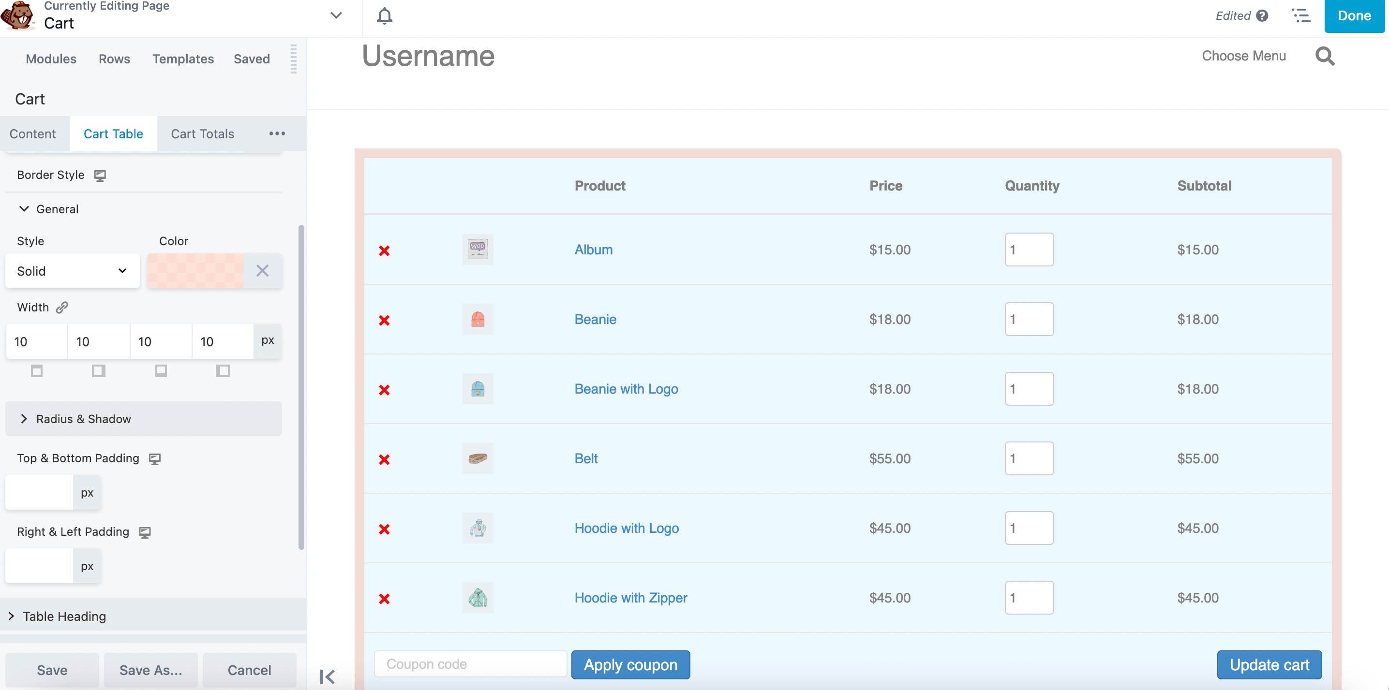Click the border style monitor icon
1389x690 pixels.
(x=100, y=175)
